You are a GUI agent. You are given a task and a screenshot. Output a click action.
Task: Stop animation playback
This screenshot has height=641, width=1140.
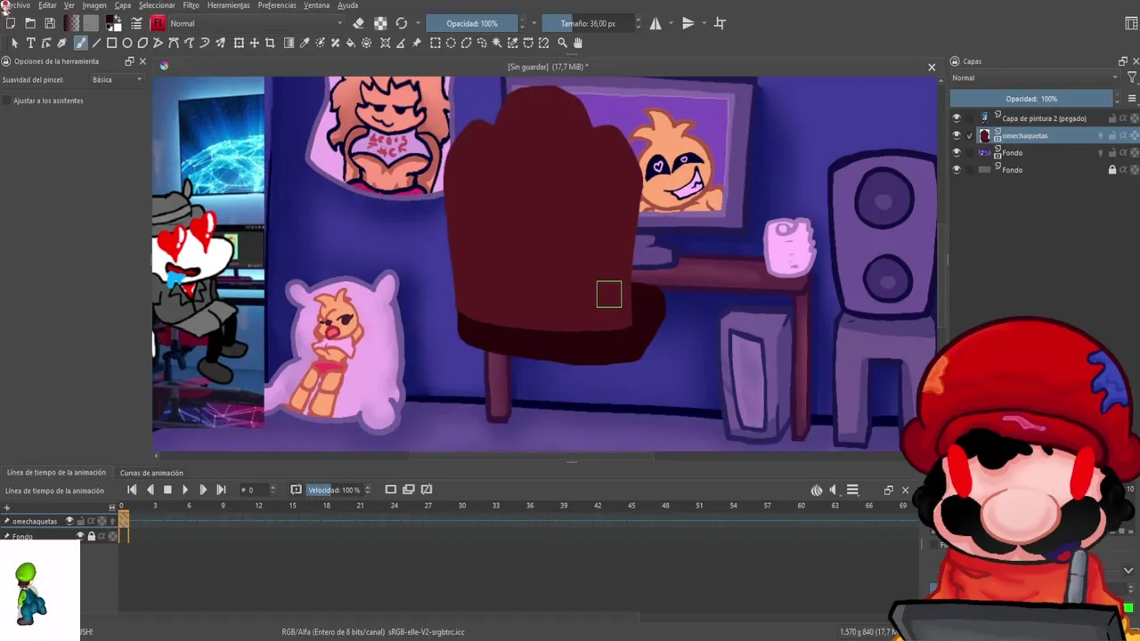167,490
